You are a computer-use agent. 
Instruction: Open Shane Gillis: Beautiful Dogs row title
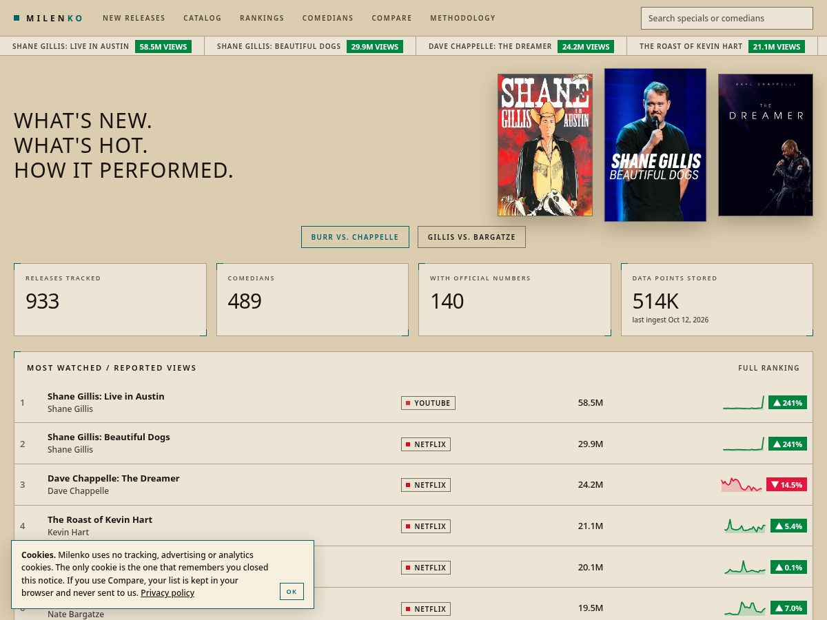point(109,437)
